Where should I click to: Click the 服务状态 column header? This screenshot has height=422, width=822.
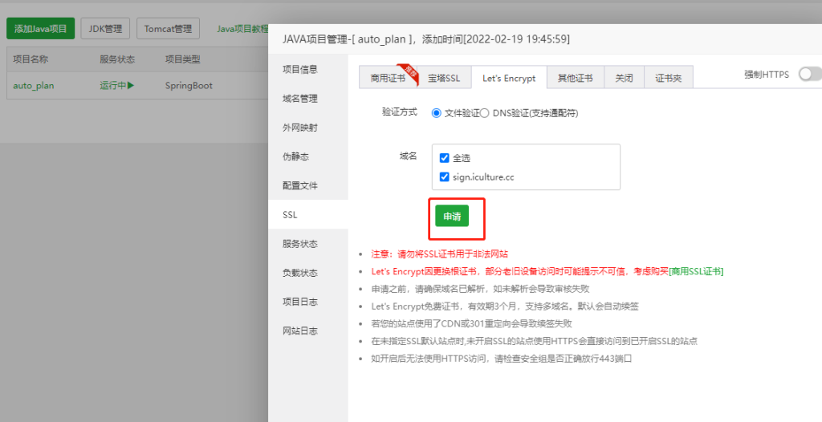coord(117,59)
